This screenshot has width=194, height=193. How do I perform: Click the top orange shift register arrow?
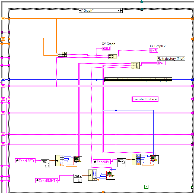3,19
